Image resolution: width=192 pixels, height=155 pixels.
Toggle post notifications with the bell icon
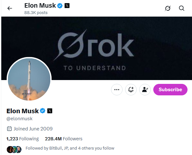click(x=131, y=90)
